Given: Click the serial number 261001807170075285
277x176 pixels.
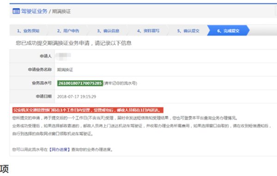Looking at the screenshot, I should [80, 83].
